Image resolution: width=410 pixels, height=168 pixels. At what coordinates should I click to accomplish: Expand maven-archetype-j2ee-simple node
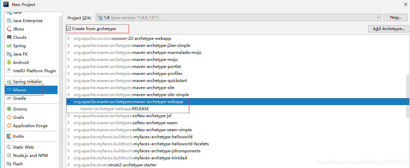[69, 46]
